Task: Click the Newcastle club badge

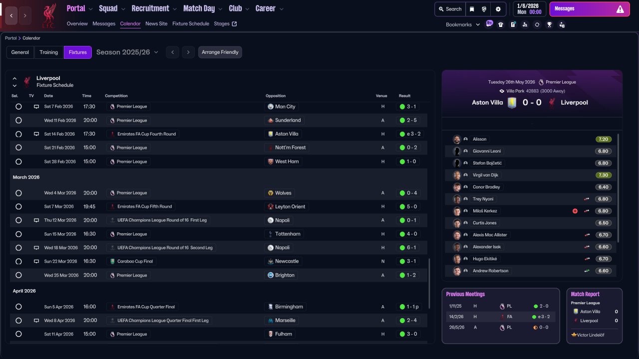Action: pyautogui.click(x=271, y=261)
